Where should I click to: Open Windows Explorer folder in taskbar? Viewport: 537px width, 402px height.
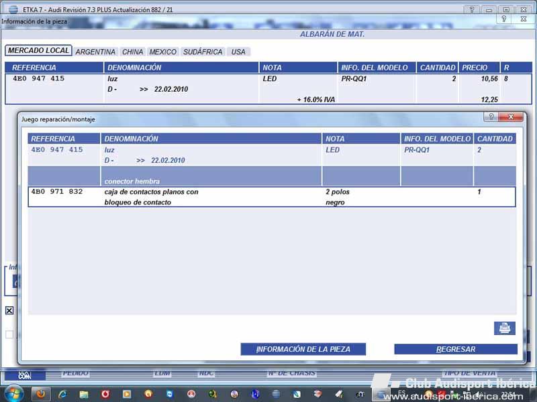(84, 394)
